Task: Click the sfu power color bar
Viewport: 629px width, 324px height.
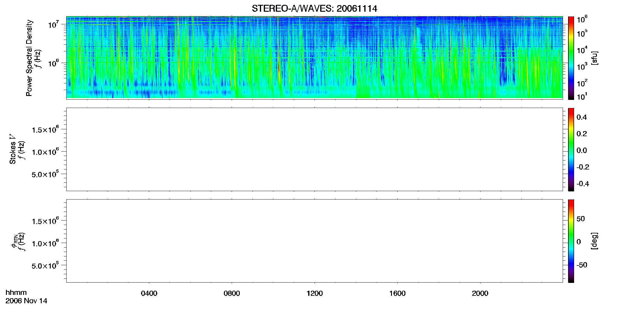Action: pyautogui.click(x=571, y=58)
